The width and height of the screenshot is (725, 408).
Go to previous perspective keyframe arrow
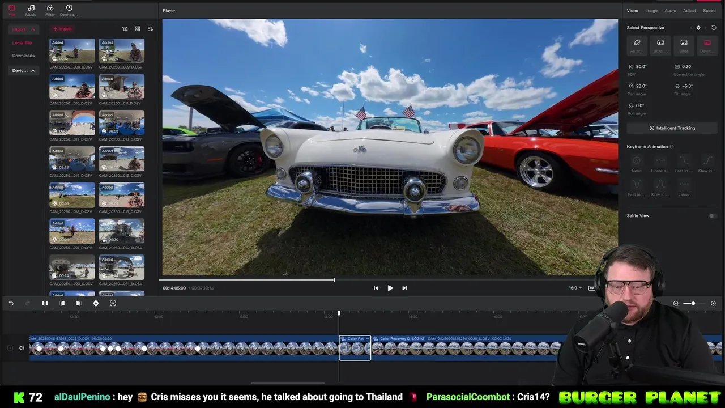click(x=691, y=28)
